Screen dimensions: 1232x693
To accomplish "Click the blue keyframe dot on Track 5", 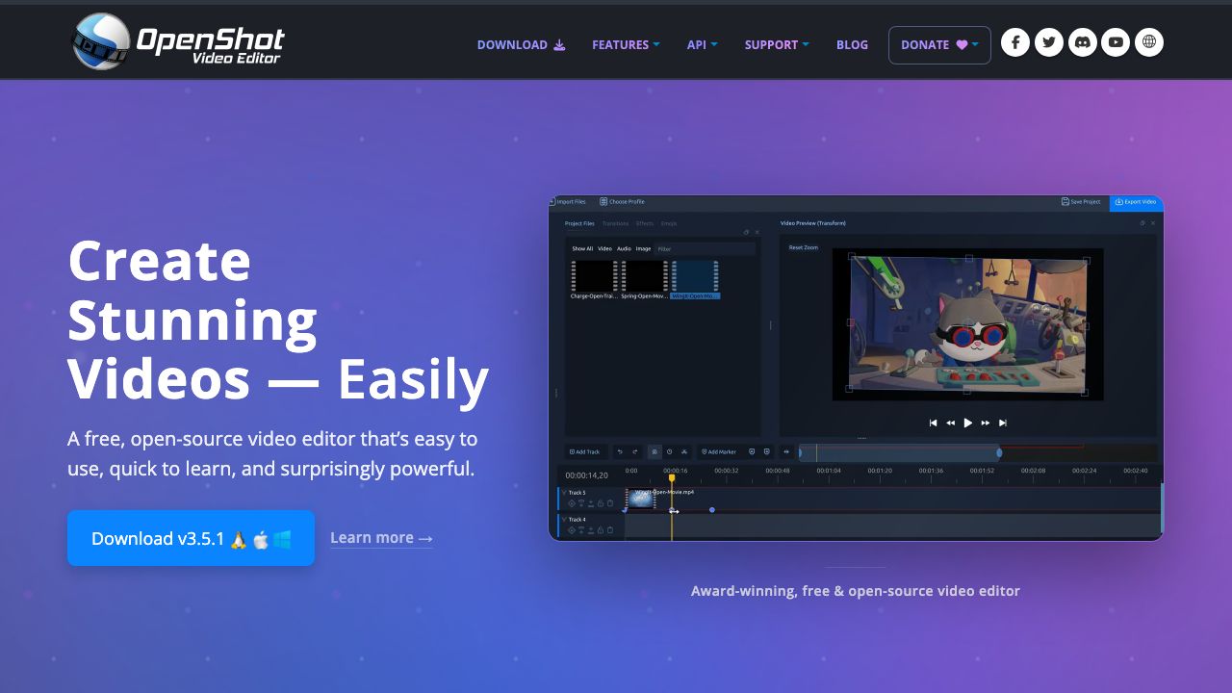I will pos(712,510).
